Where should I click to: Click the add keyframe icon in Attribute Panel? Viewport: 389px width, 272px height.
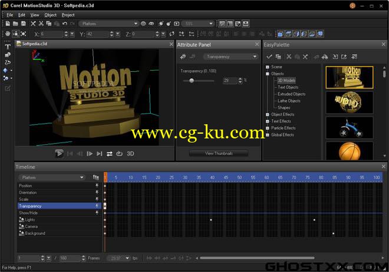(x=183, y=57)
